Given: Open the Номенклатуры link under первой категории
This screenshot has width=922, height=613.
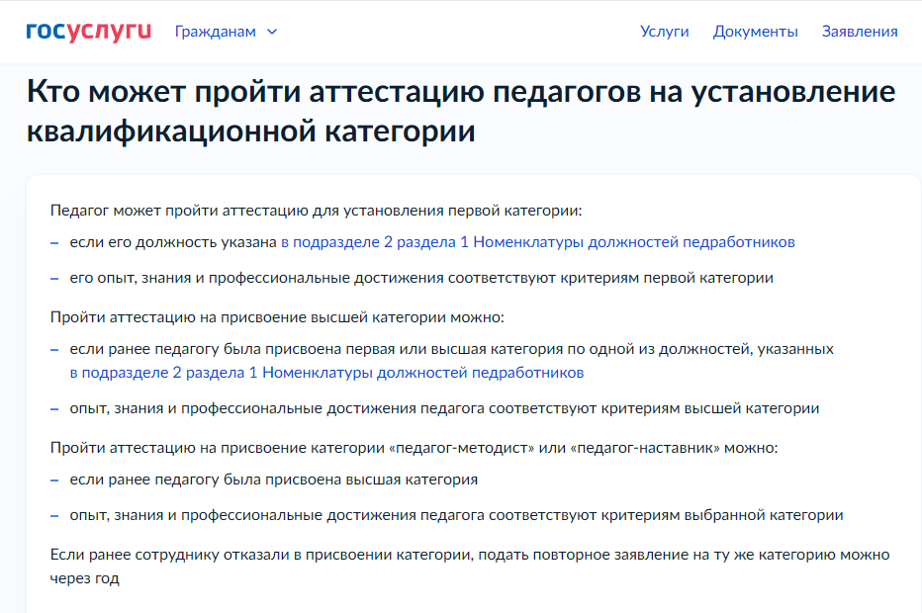Looking at the screenshot, I should 538,242.
